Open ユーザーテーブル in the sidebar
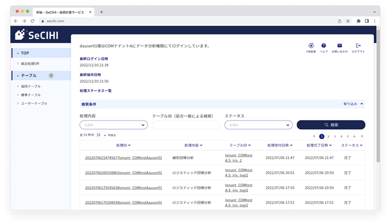The image size is (390, 224). pyautogui.click(x=34, y=103)
